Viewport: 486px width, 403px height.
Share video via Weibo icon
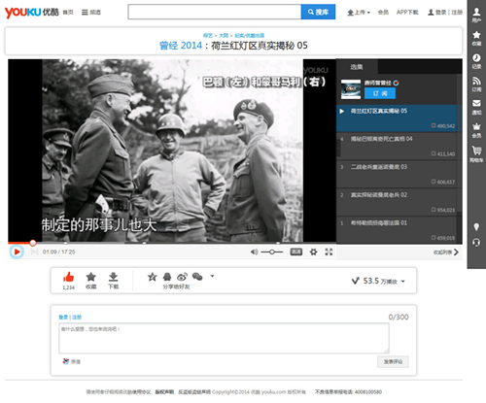click(x=182, y=277)
